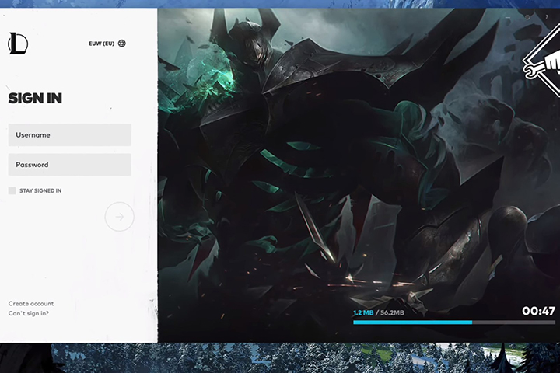Image resolution: width=560 pixels, height=373 pixels.
Task: Click the grey unfilled part of download bar
Action: [x=513, y=322]
